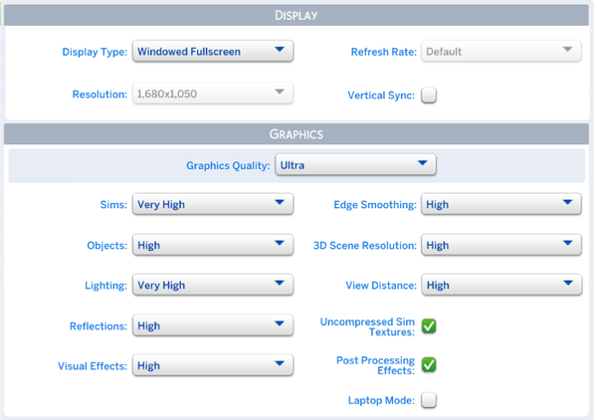Click the Laptop Mode label text
597x420 pixels.
coord(381,400)
